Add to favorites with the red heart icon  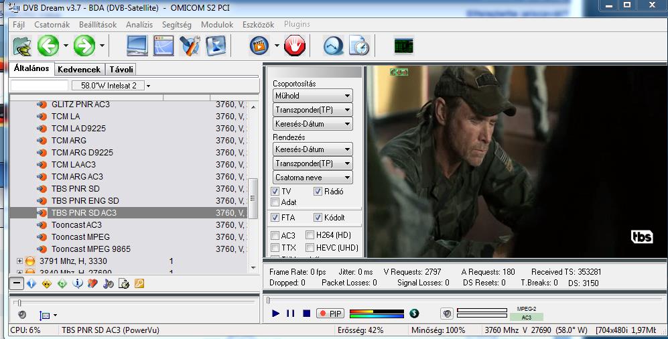[x=93, y=283]
